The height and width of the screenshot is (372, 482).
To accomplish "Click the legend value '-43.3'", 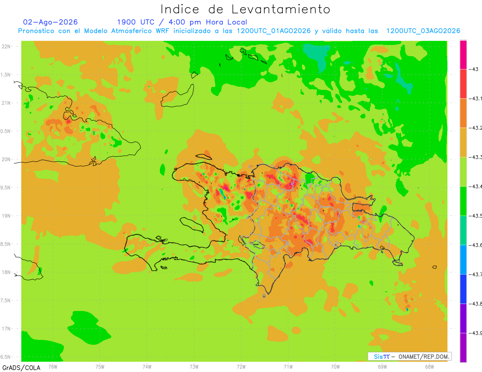I will click(476, 157).
